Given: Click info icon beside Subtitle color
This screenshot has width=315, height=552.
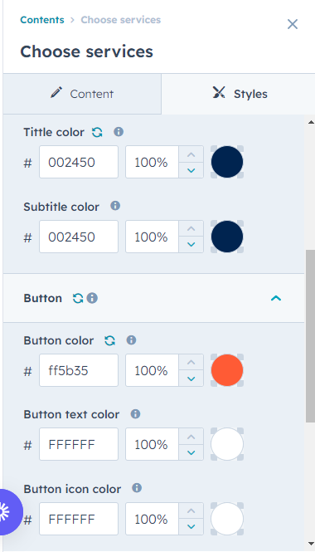Looking at the screenshot, I should pos(115,206).
